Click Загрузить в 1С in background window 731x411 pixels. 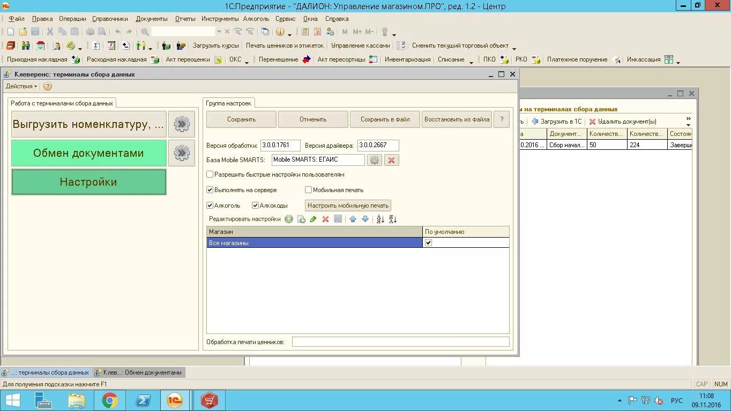tap(556, 121)
